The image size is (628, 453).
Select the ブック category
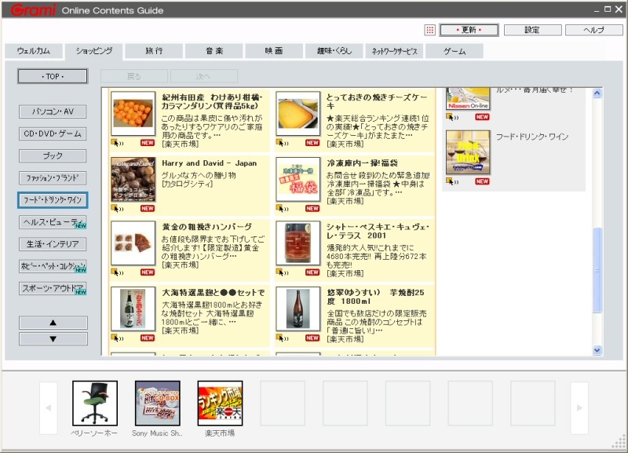(53, 155)
